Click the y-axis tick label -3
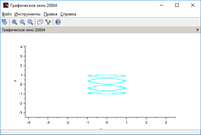 pyautogui.click(x=21, y=113)
